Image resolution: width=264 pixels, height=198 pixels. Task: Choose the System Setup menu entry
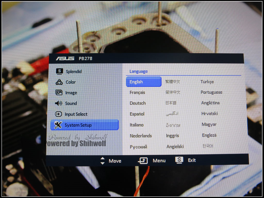[85, 125]
